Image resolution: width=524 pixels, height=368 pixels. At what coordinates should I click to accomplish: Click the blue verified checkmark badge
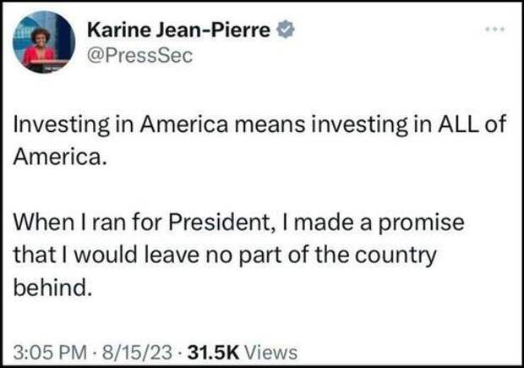click(285, 30)
